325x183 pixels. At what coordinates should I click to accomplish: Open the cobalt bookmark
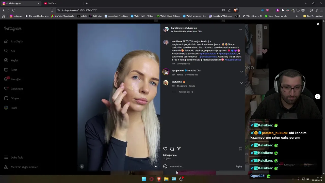point(82,16)
